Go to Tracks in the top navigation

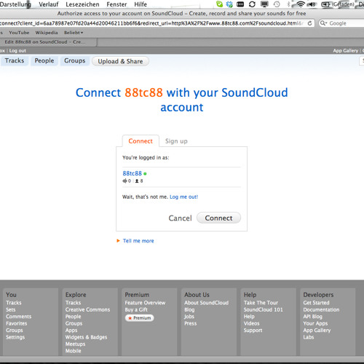click(15, 60)
